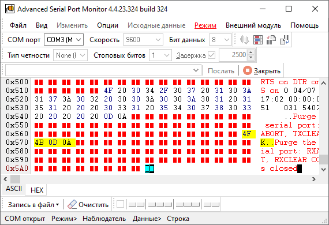Expand the Скорость 9600 combo box
The height and width of the screenshot is (225, 329).
[x=143, y=40]
